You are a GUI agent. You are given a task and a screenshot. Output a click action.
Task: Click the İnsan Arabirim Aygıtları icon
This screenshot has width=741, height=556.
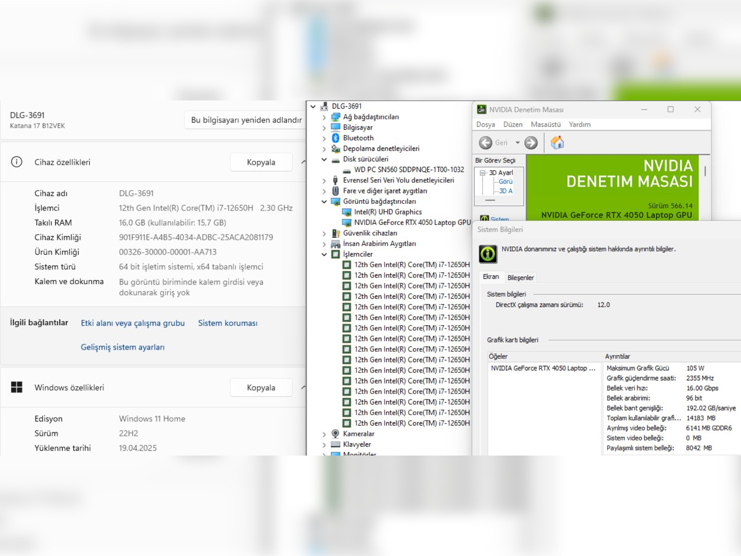335,244
